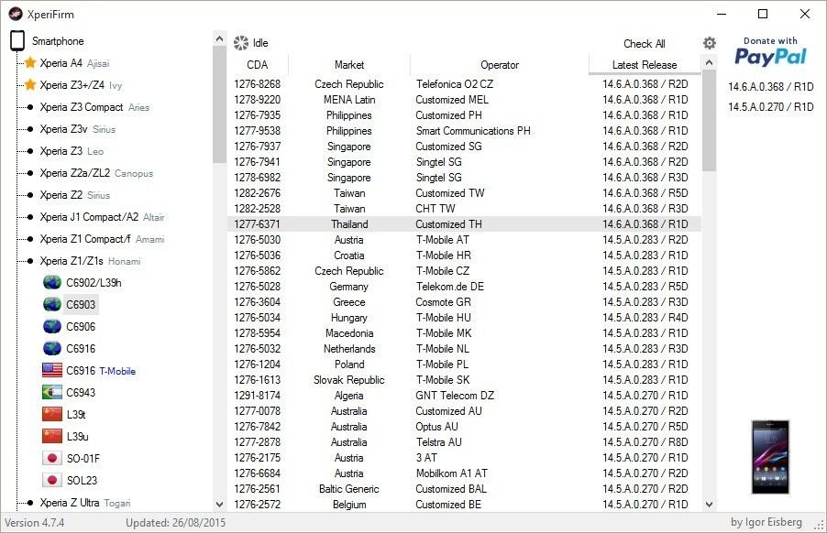Expand the Xperia J1 Compact/A2 Altair node
This screenshot has height=533, width=827.
click(x=30, y=217)
